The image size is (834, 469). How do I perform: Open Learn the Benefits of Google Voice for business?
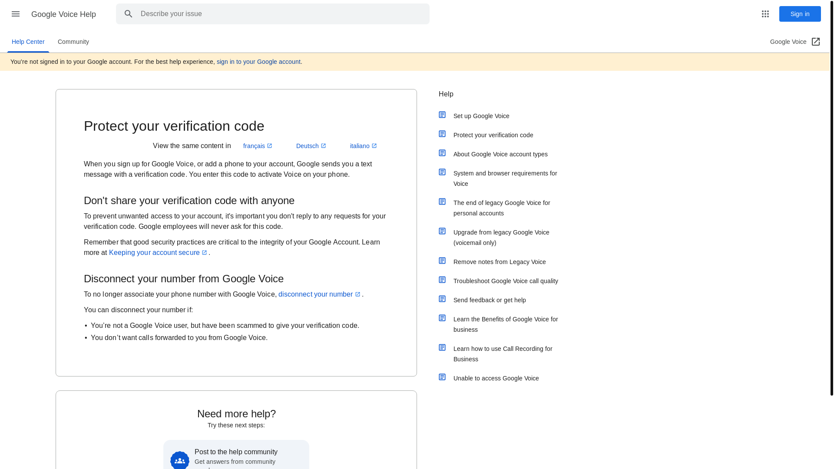coord(506,324)
